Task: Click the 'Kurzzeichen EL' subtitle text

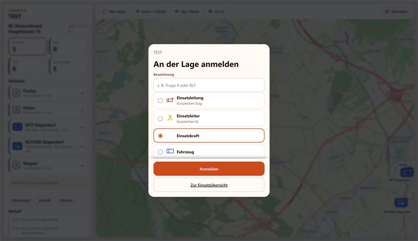Action: [x=188, y=122]
